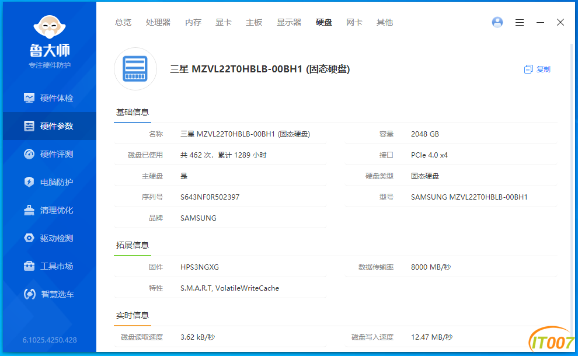Screen dimensions: 578x356
Task: Switch to the 显示器 tab
Action: pos(289,23)
